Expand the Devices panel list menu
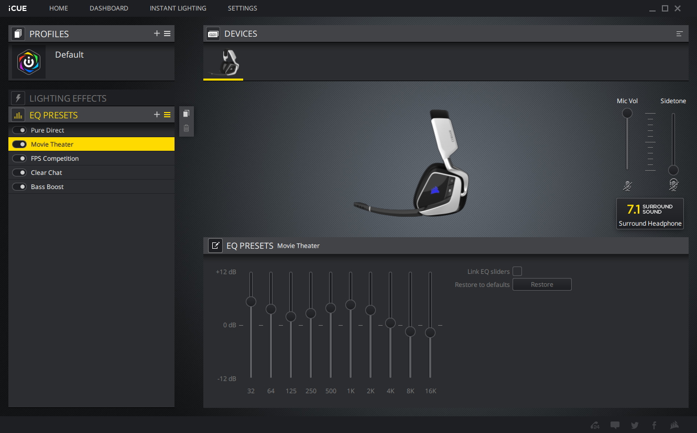The height and width of the screenshot is (433, 697). [680, 34]
